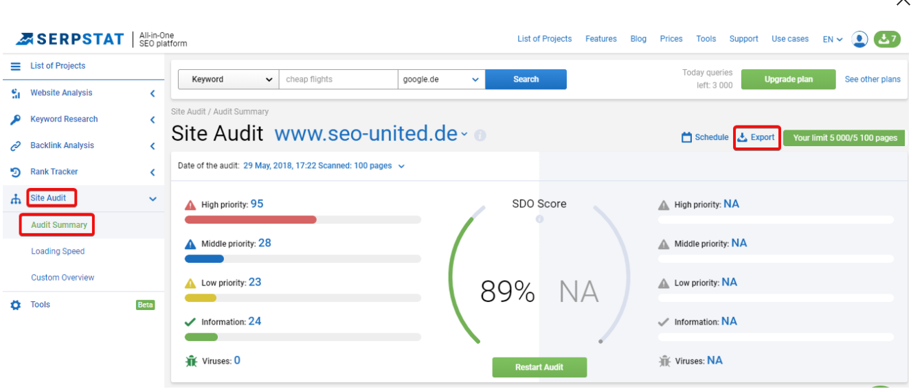Open the hamburger menu icon beside List of Projects

(15, 66)
